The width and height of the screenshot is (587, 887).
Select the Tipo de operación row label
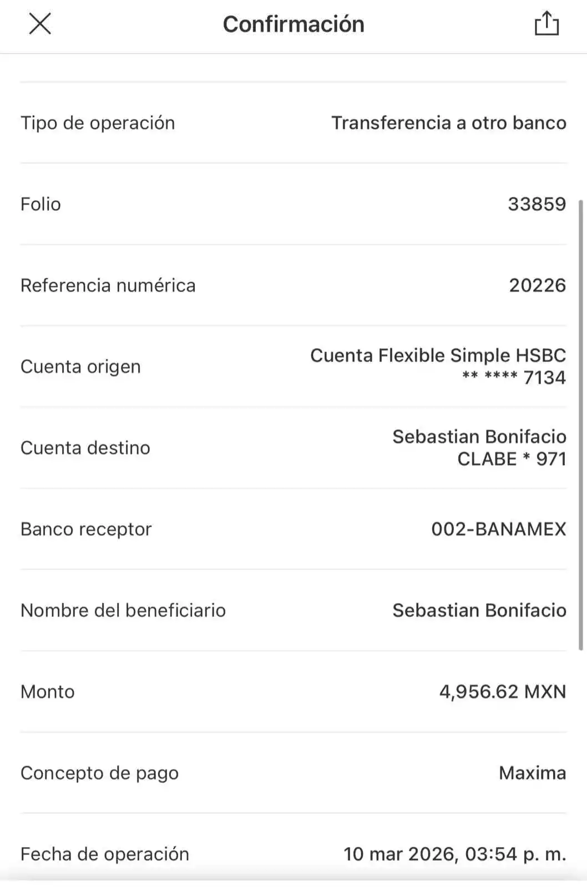(98, 123)
